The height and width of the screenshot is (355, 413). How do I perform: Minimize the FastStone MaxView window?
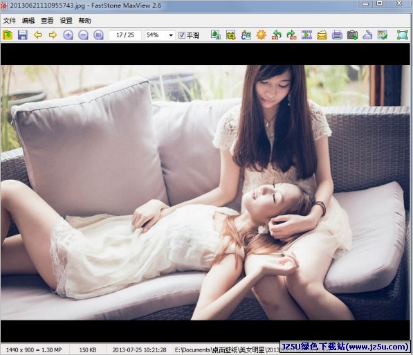(365, 3)
